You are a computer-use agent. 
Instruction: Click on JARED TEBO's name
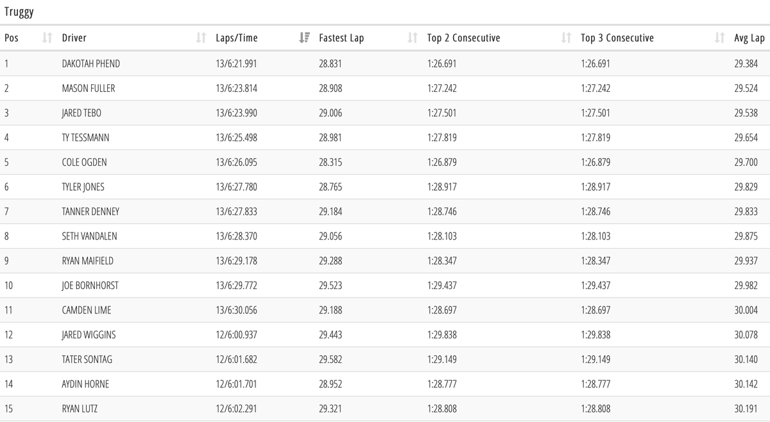point(81,113)
